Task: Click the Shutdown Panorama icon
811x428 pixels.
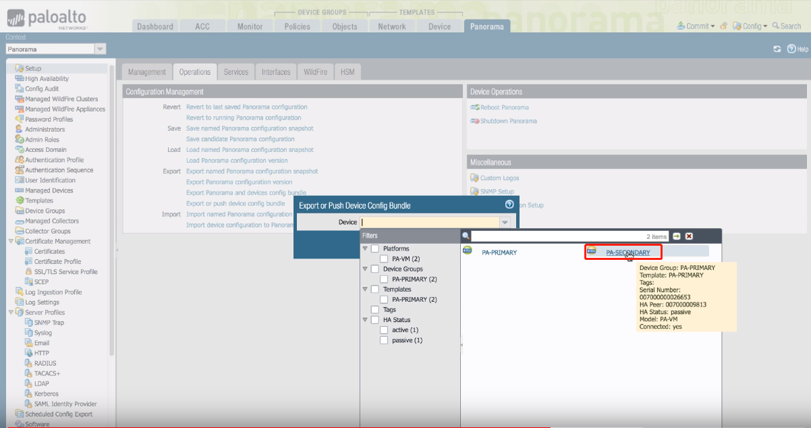Action: coord(474,122)
